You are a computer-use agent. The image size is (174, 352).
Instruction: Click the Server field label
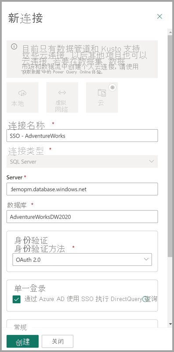pos(14,178)
